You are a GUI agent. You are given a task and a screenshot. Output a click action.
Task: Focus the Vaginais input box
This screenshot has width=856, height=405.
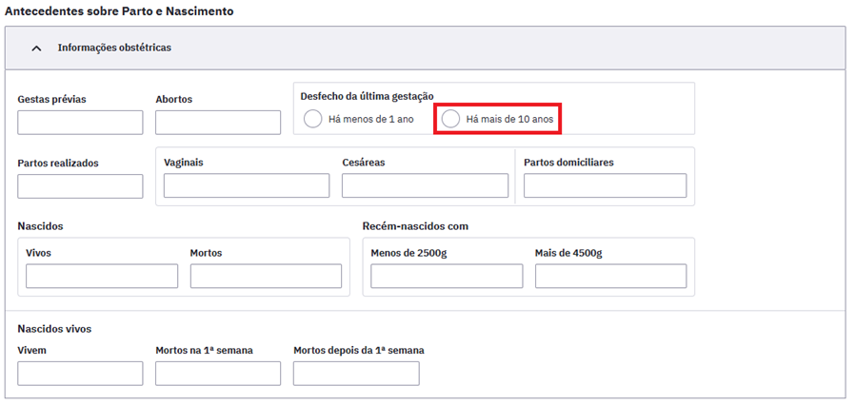[x=247, y=185]
